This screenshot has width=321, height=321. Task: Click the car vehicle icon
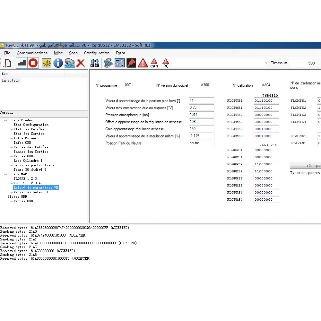point(70,63)
